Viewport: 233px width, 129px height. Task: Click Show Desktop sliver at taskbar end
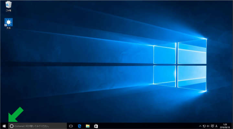coord(232,126)
